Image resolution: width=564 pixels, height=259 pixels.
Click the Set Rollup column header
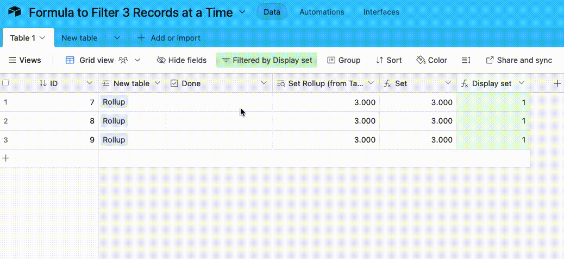coord(326,83)
